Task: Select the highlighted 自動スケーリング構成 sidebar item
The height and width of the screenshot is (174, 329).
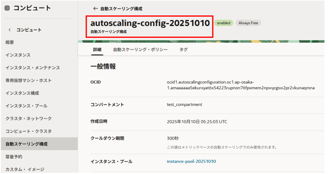Action: 26,144
